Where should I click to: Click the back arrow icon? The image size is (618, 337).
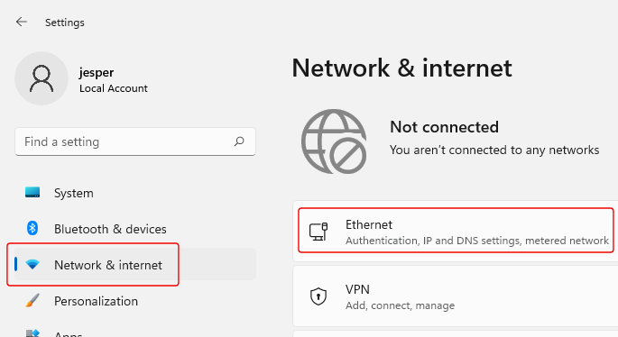[x=22, y=22]
